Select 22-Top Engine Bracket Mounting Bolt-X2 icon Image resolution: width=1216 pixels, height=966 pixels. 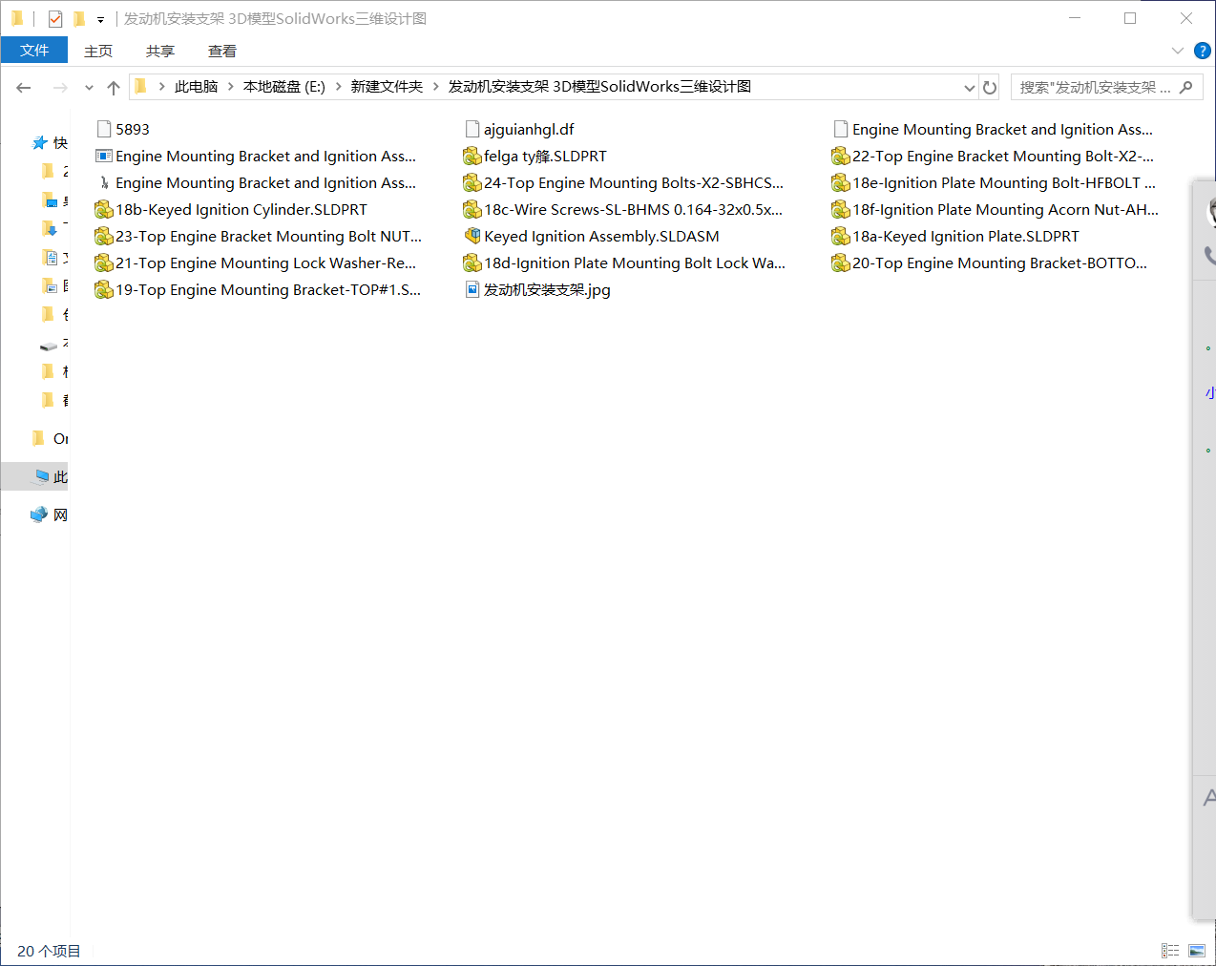(x=840, y=156)
